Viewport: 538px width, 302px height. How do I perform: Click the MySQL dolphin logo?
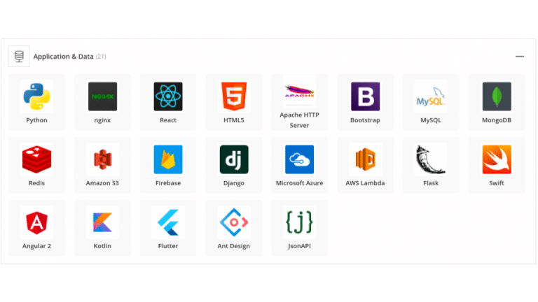pyautogui.click(x=431, y=96)
